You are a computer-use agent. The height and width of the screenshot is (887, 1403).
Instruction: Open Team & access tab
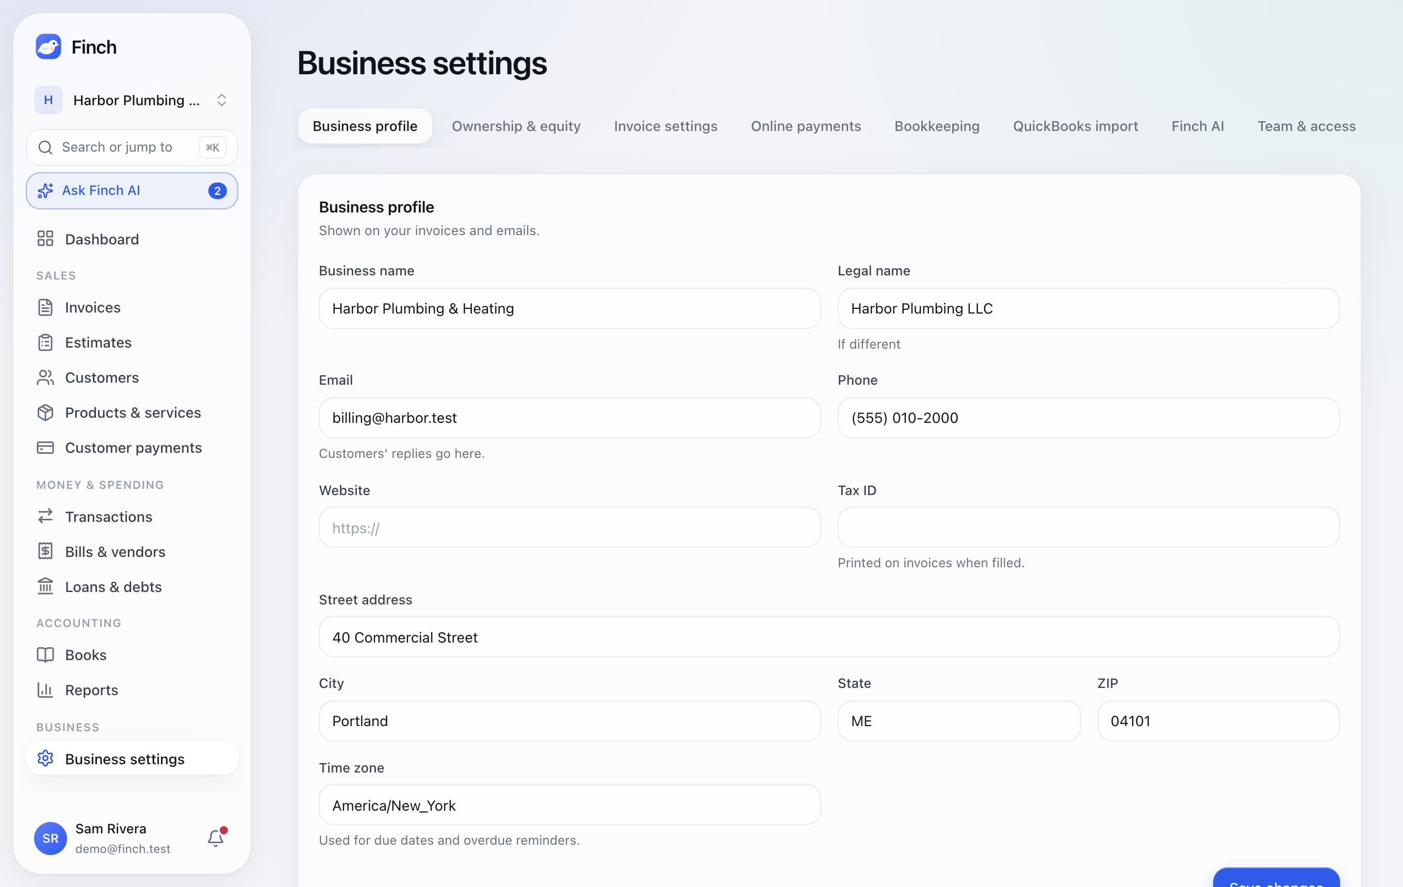tap(1306, 126)
